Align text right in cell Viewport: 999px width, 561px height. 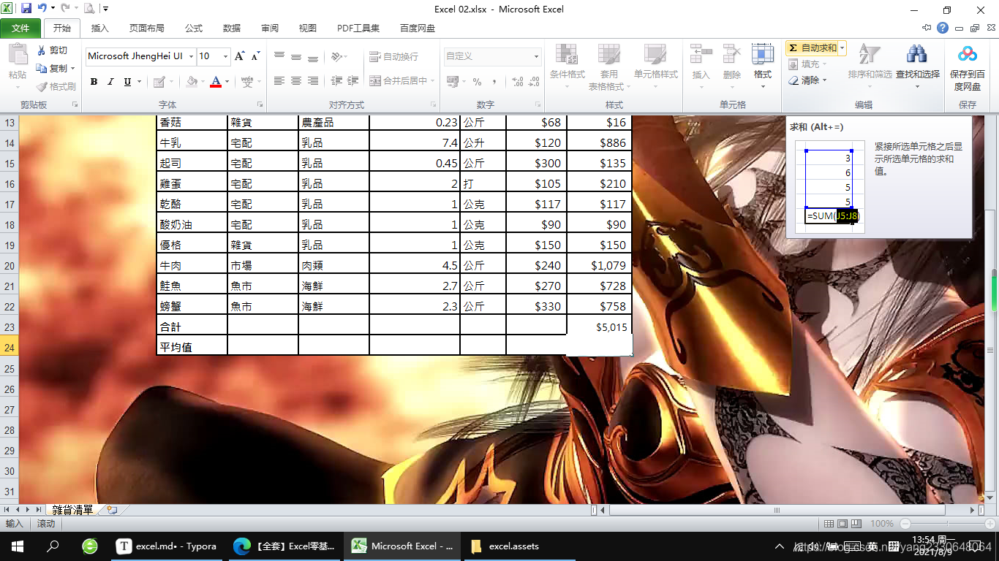313,81
